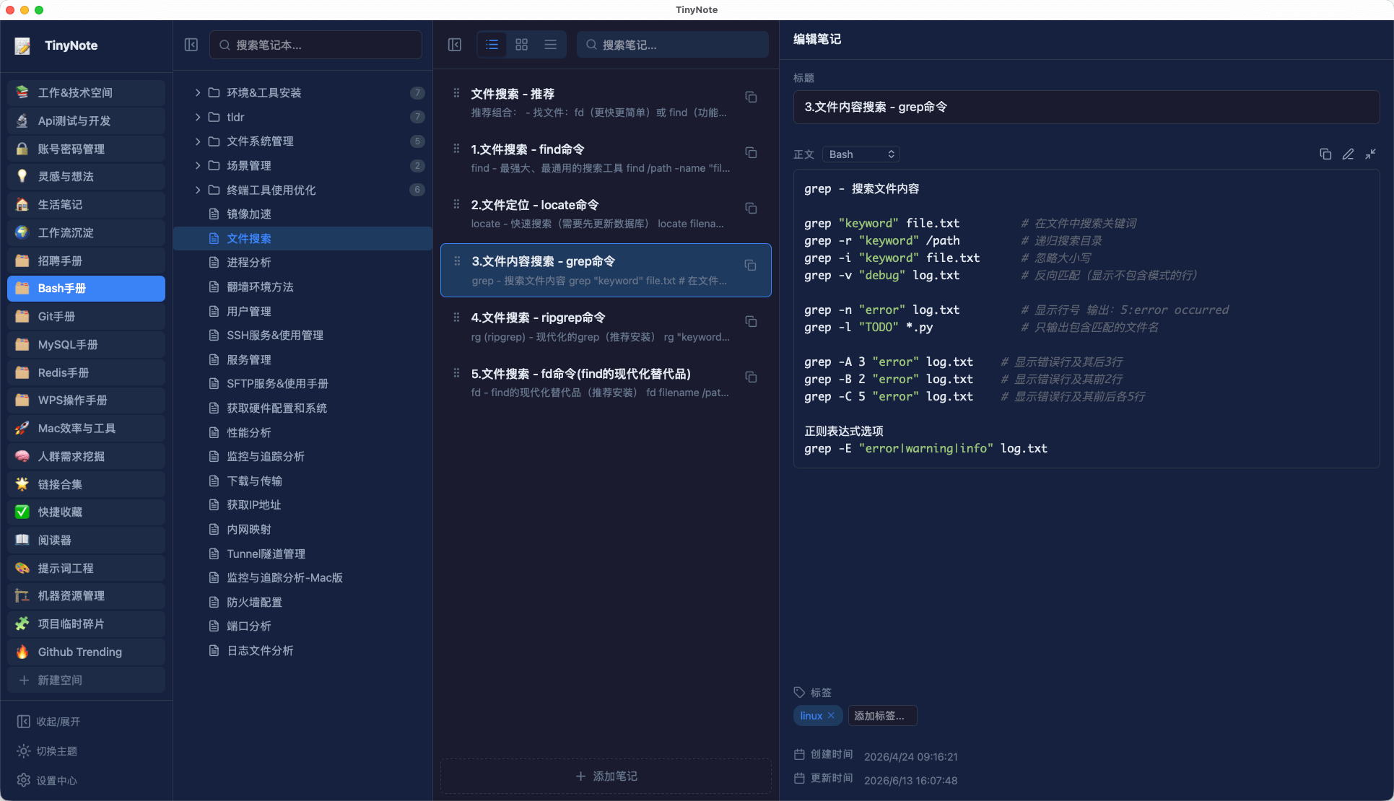Focus the 搜索笔记本 search field
This screenshot has height=801, width=1394.
(315, 45)
